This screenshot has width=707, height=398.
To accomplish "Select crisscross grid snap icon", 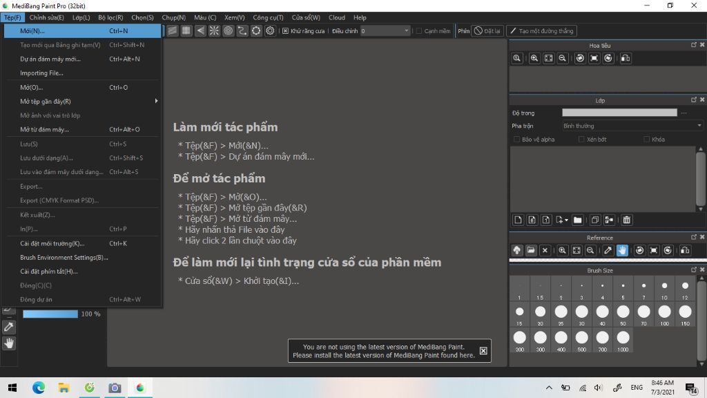I will tap(186, 30).
